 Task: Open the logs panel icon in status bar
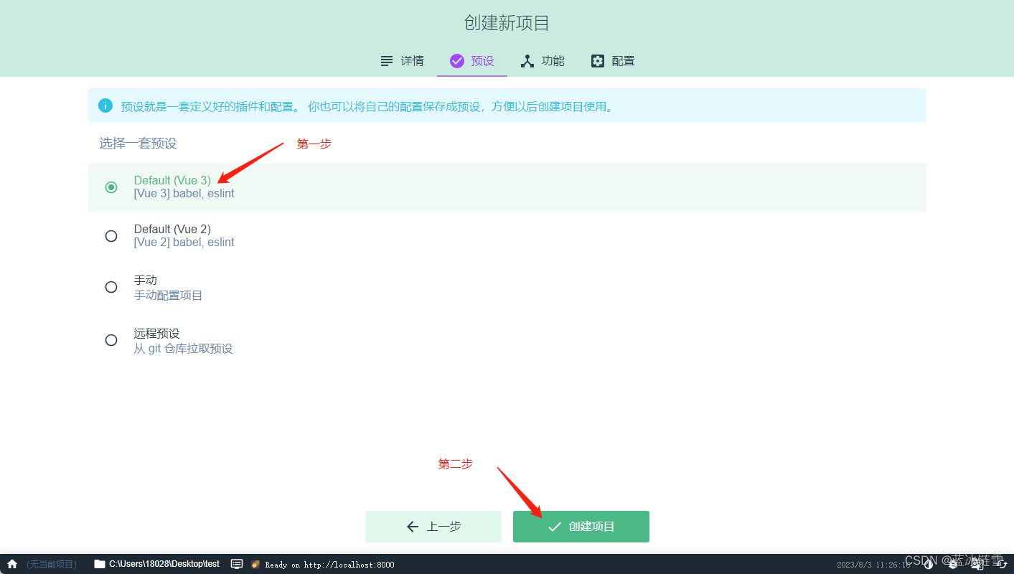coord(237,564)
